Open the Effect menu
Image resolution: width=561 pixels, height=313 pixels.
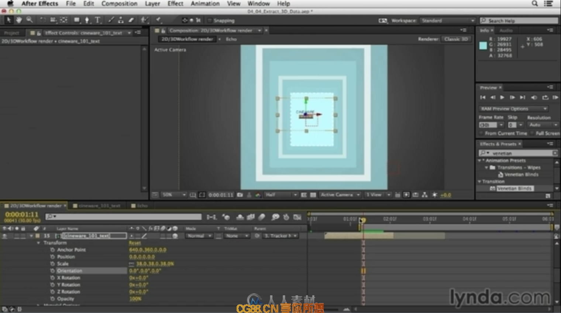175,3
